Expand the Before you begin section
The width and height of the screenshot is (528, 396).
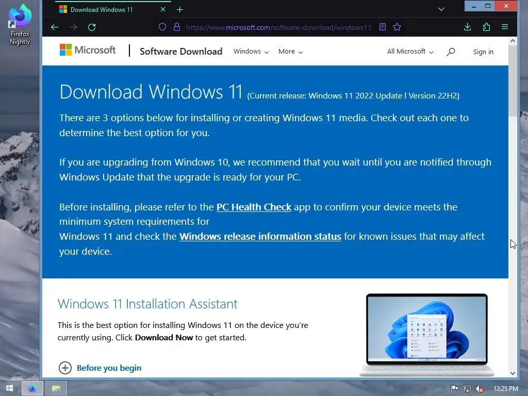coord(100,368)
